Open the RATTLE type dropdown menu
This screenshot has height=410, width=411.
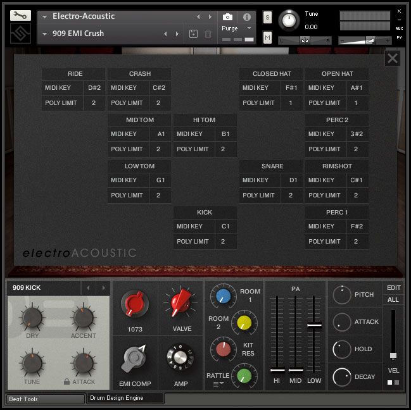tap(218, 384)
